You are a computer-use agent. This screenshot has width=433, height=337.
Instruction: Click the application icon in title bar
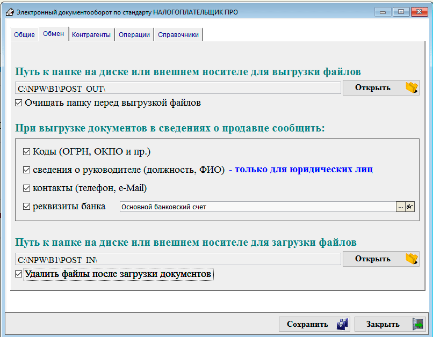(10, 12)
